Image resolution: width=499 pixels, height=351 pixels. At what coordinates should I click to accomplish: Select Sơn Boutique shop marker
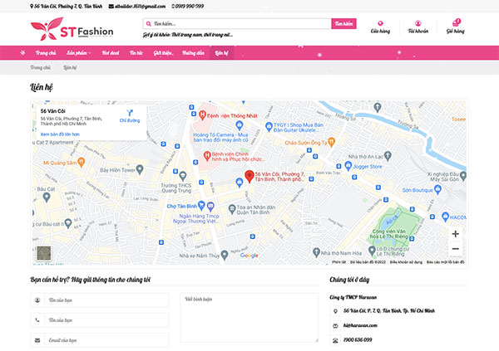coord(437,189)
